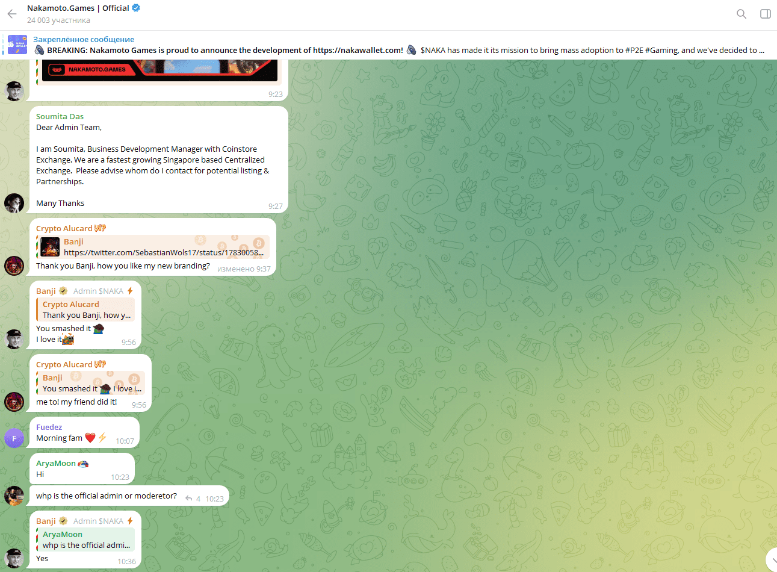Click the red heart emoji in Fuedez message

pyautogui.click(x=90, y=438)
